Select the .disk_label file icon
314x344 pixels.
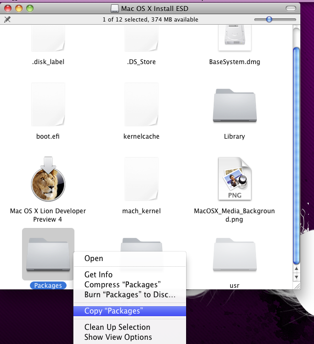(x=48, y=38)
